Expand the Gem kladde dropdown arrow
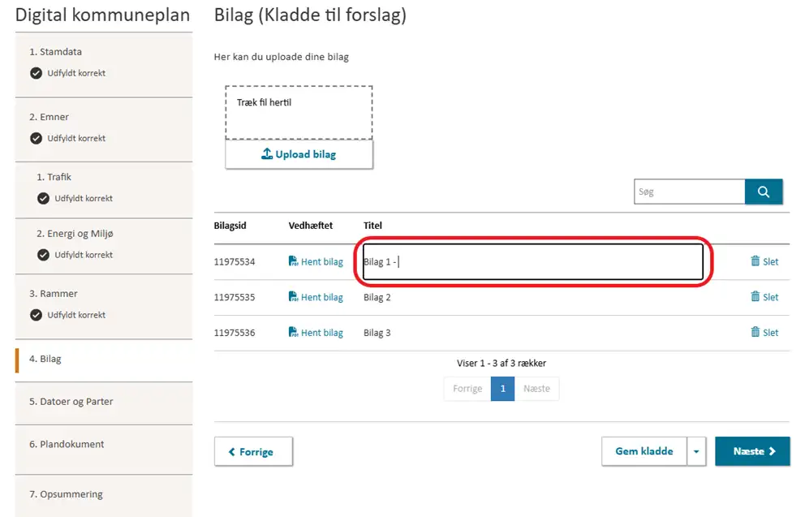 696,451
